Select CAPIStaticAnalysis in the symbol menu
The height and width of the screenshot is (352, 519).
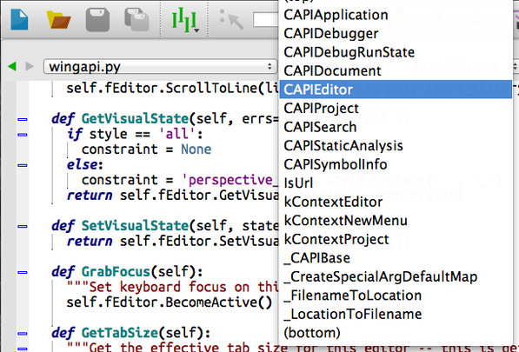[x=396, y=146]
